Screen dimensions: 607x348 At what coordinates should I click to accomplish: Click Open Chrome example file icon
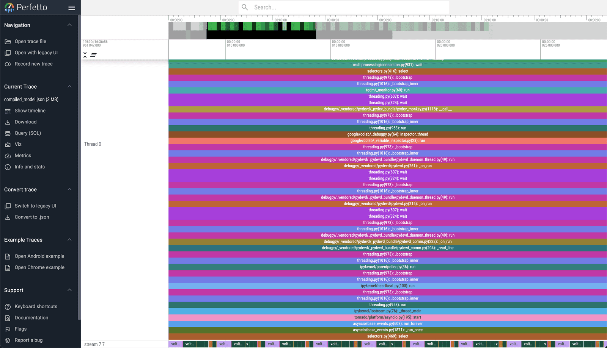pyautogui.click(x=8, y=268)
